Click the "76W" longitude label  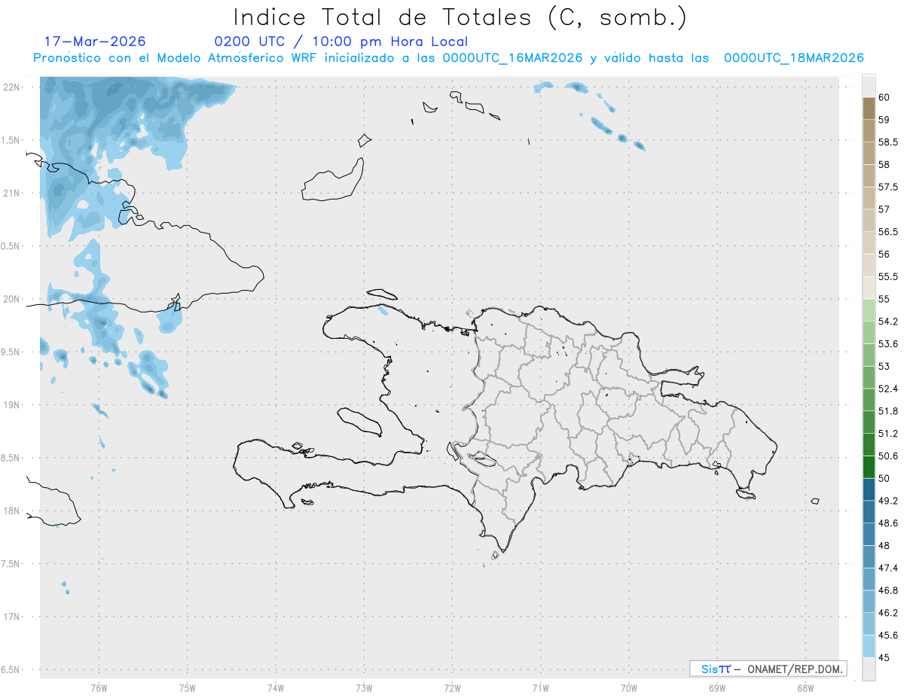tap(99, 687)
